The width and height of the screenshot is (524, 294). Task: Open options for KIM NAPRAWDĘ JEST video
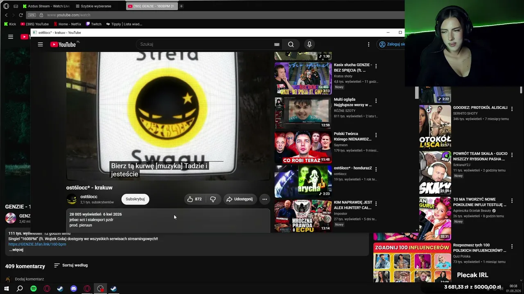coord(376,203)
